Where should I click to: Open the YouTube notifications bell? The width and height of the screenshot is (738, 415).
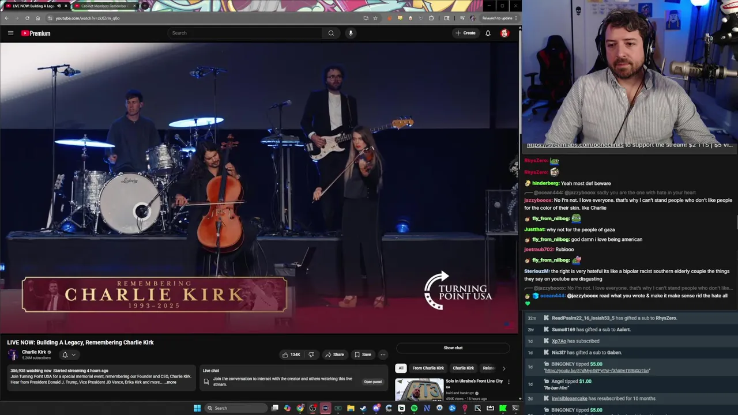(x=488, y=33)
